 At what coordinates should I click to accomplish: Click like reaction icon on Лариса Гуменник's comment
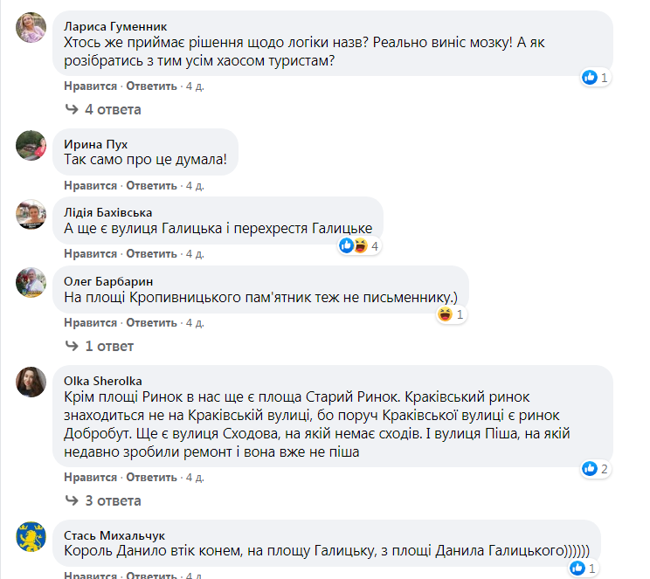tap(591, 78)
